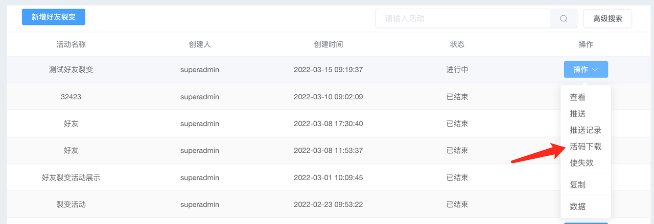
Task: Click the 活动名称 column header
Action: 71,44
